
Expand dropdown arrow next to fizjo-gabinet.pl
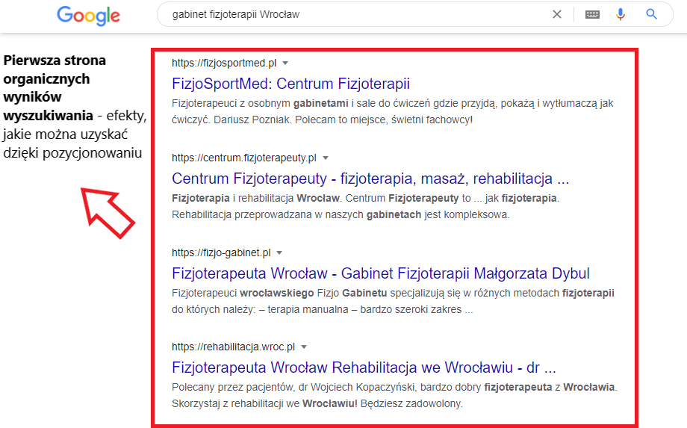click(279, 252)
